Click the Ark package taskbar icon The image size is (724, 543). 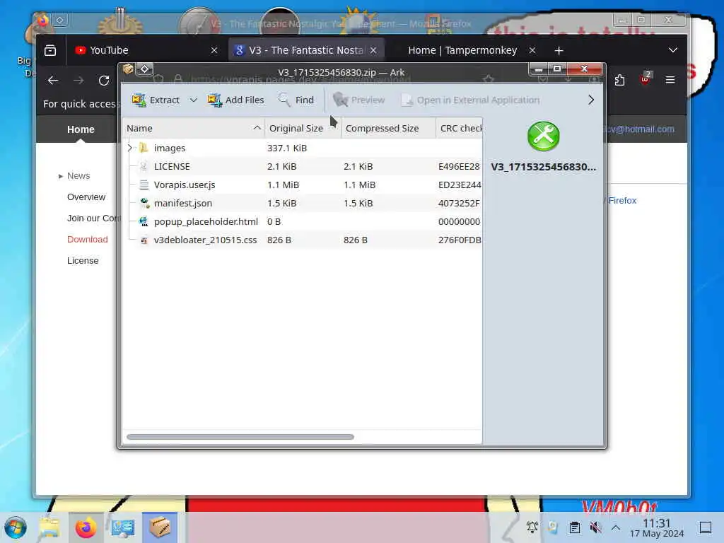160,527
